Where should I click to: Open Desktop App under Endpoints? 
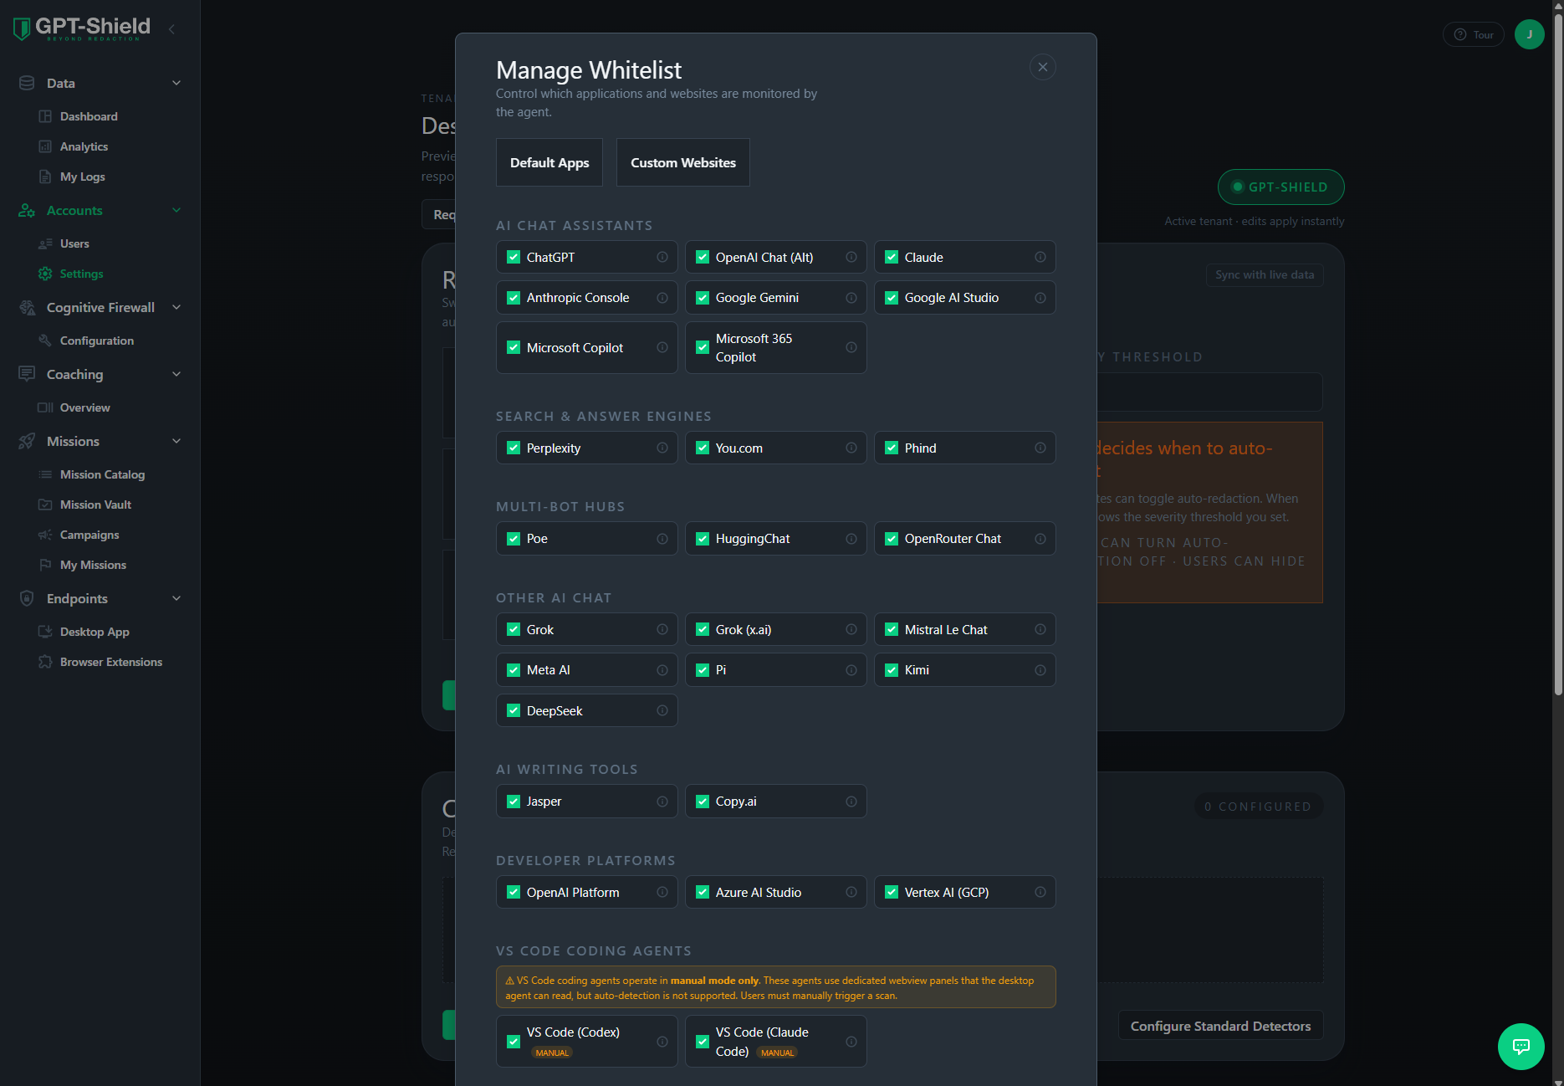(95, 632)
